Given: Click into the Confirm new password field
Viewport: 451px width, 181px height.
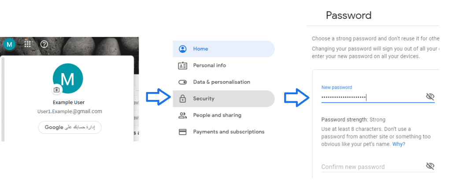Looking at the screenshot, I should (x=370, y=167).
